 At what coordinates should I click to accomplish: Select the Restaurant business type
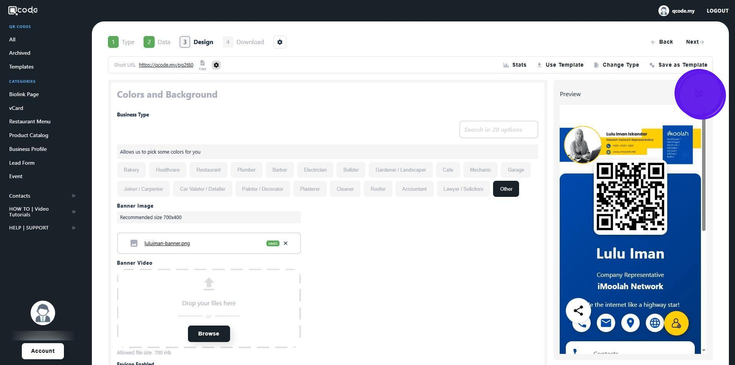[x=208, y=170]
